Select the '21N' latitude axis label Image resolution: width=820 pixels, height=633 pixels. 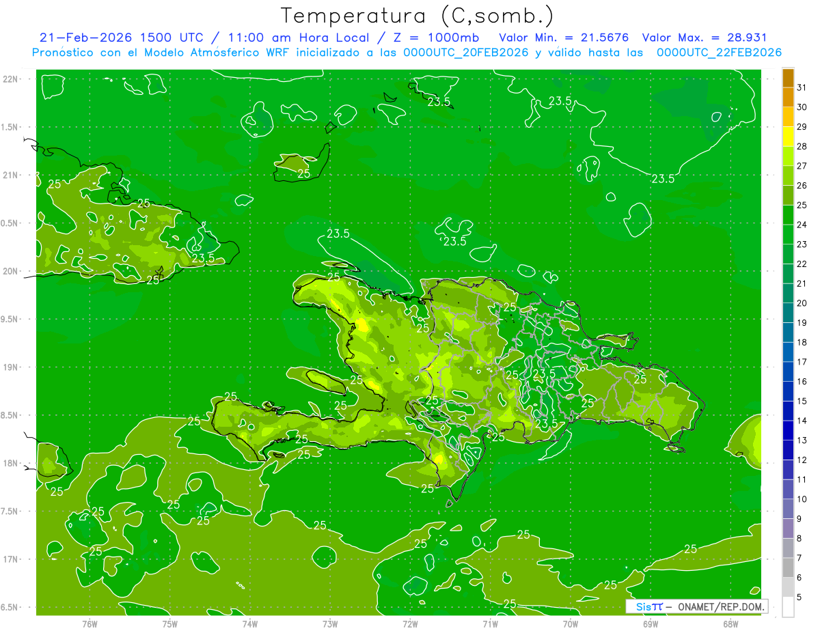coord(10,175)
